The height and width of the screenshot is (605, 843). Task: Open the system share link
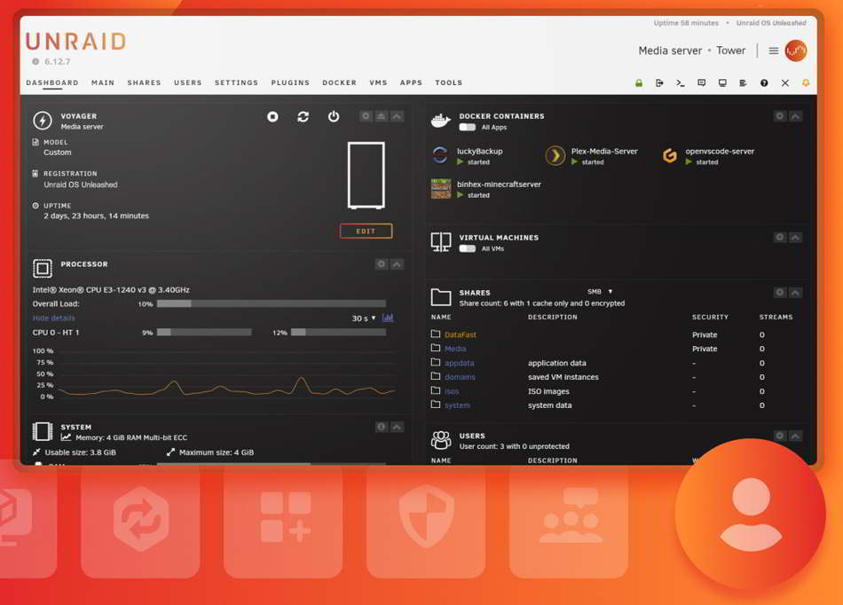click(458, 405)
